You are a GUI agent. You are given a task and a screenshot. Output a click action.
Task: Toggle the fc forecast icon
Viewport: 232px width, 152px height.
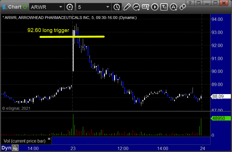coord(15,148)
